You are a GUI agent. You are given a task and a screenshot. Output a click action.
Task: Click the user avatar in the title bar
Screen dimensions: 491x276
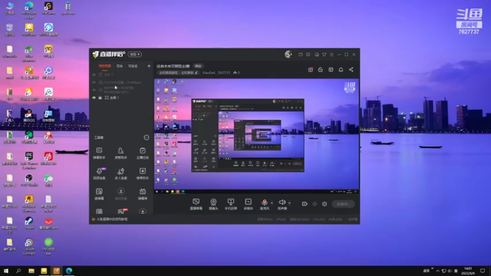tap(288, 55)
